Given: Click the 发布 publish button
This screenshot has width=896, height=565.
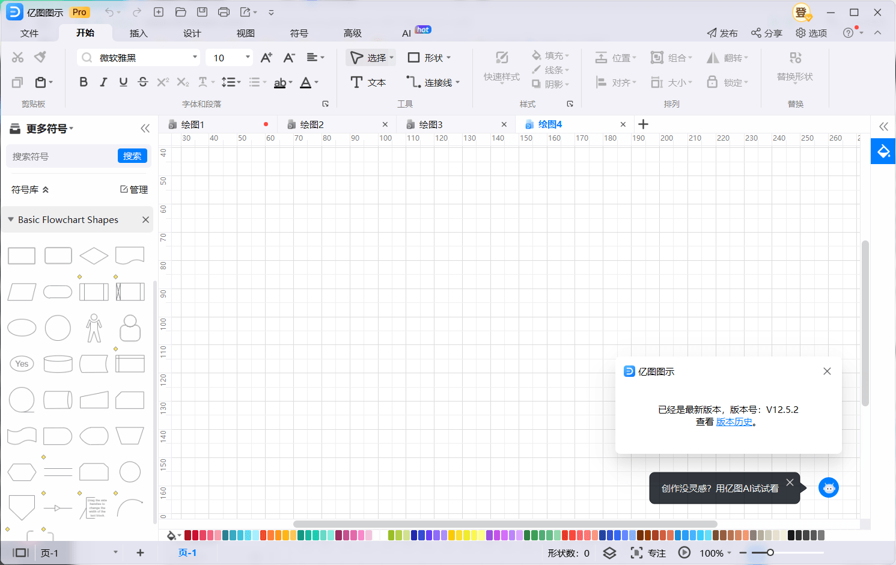Looking at the screenshot, I should click(x=722, y=33).
